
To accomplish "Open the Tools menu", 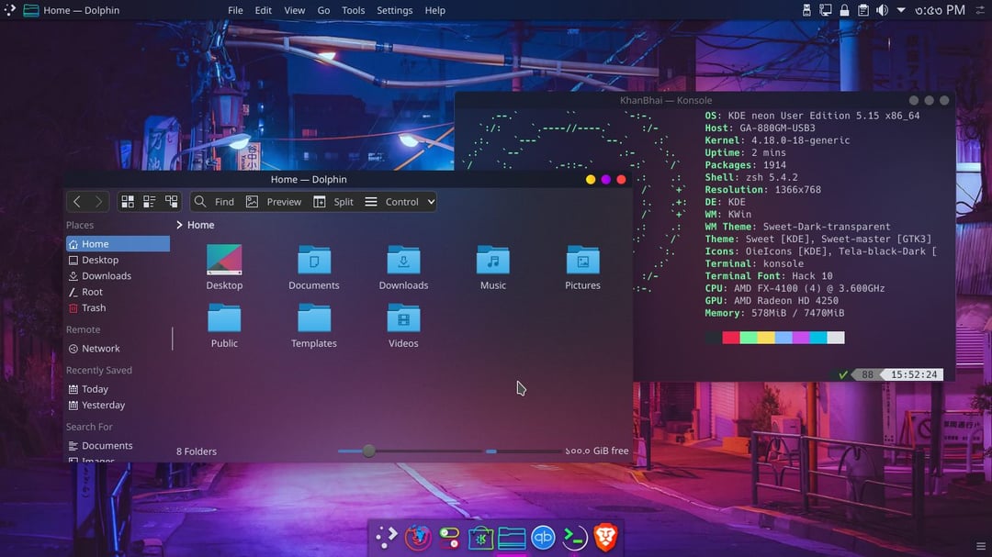I will pyautogui.click(x=353, y=10).
